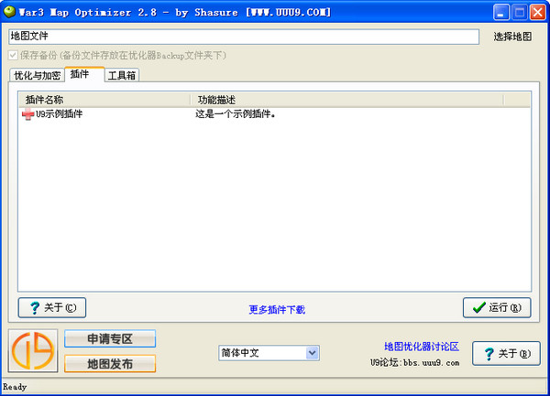Screen dimensions: 550x396
Task: Open the 更多插件下载 link
Action: tap(277, 310)
